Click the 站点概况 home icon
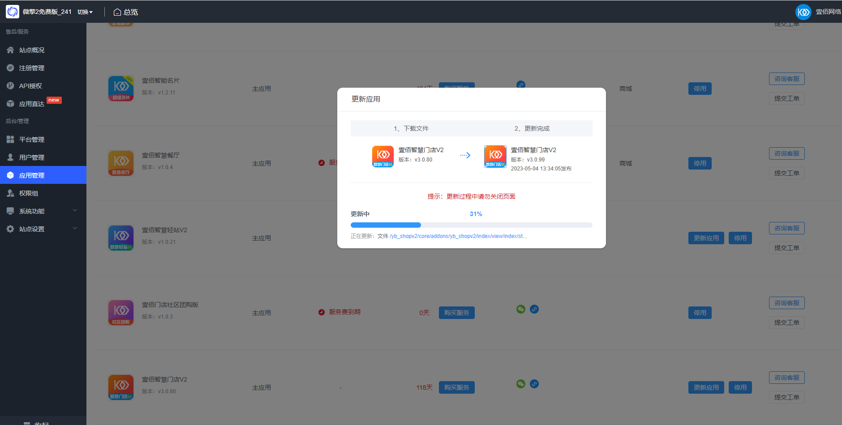Viewport: 842px width, 425px height. coord(10,50)
